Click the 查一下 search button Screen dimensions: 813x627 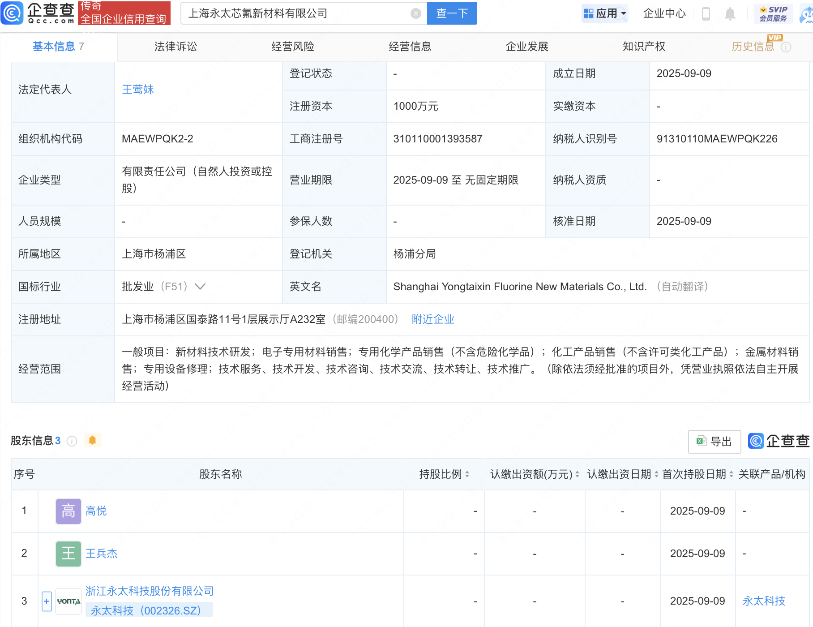pos(452,13)
